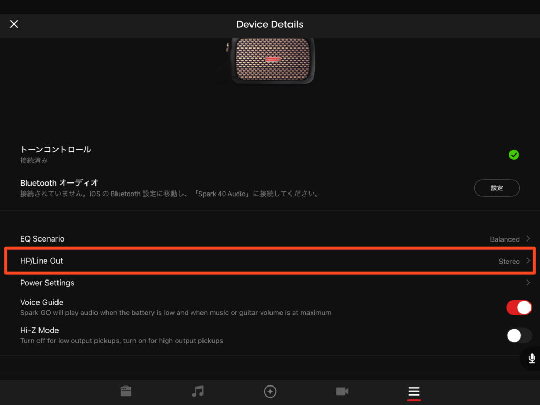The height and width of the screenshot is (405, 540).
Task: Tap the floating microphone icon
Action: tap(532, 359)
